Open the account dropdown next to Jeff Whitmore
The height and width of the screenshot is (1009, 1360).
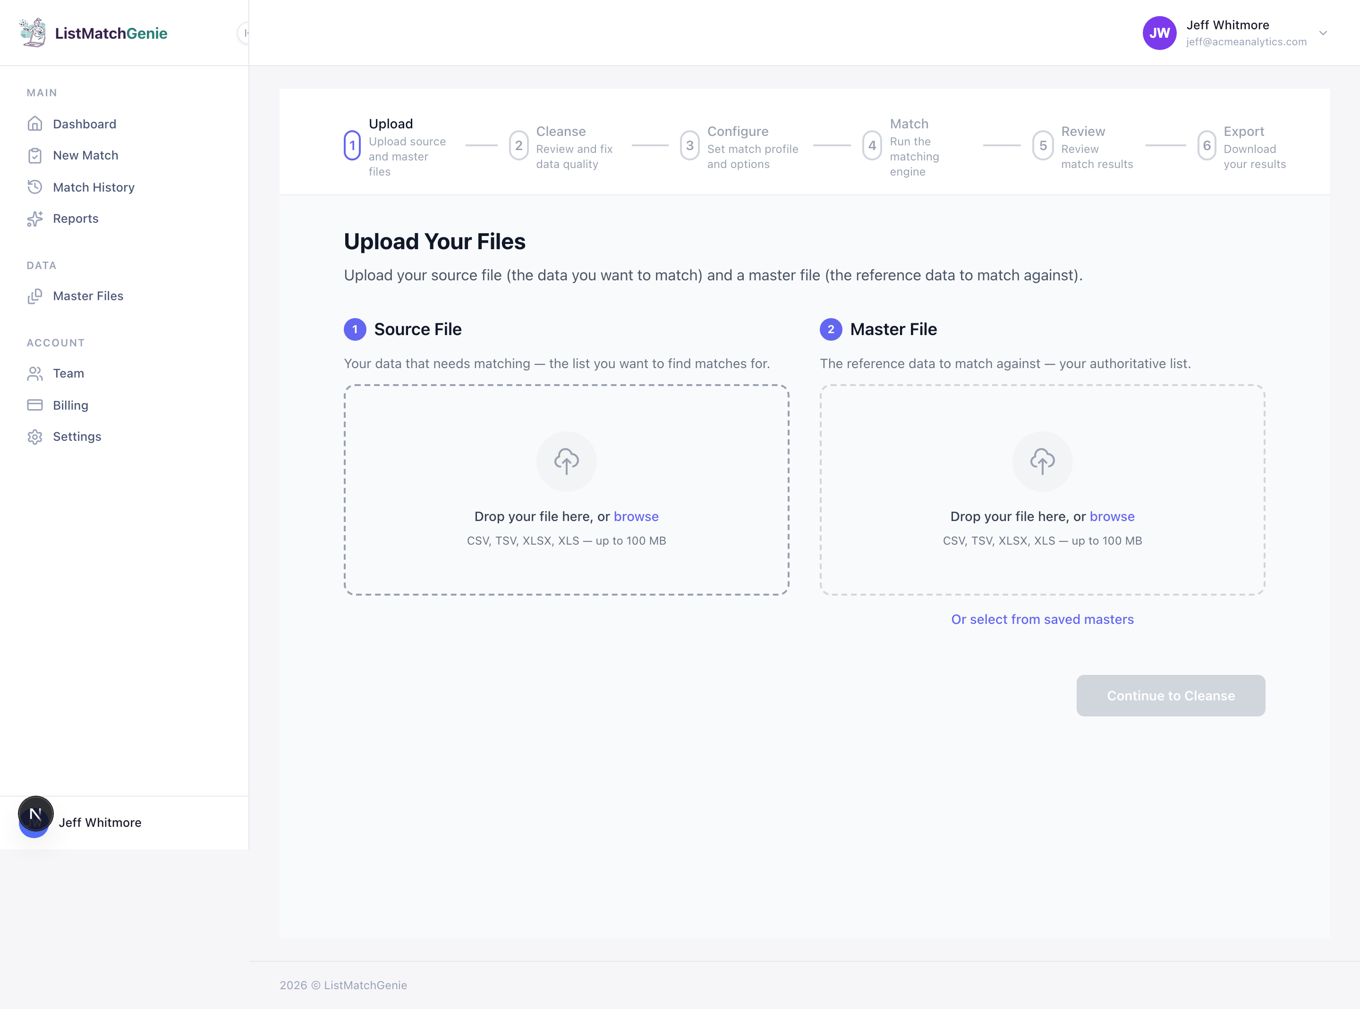1323,33
